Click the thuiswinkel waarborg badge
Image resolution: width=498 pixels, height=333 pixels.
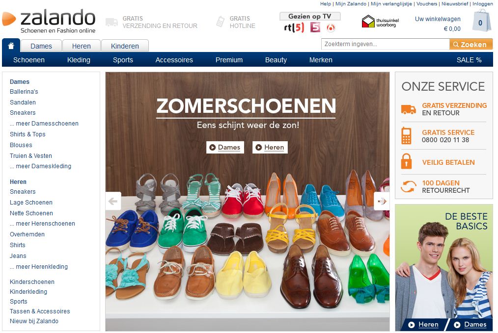coord(380,22)
